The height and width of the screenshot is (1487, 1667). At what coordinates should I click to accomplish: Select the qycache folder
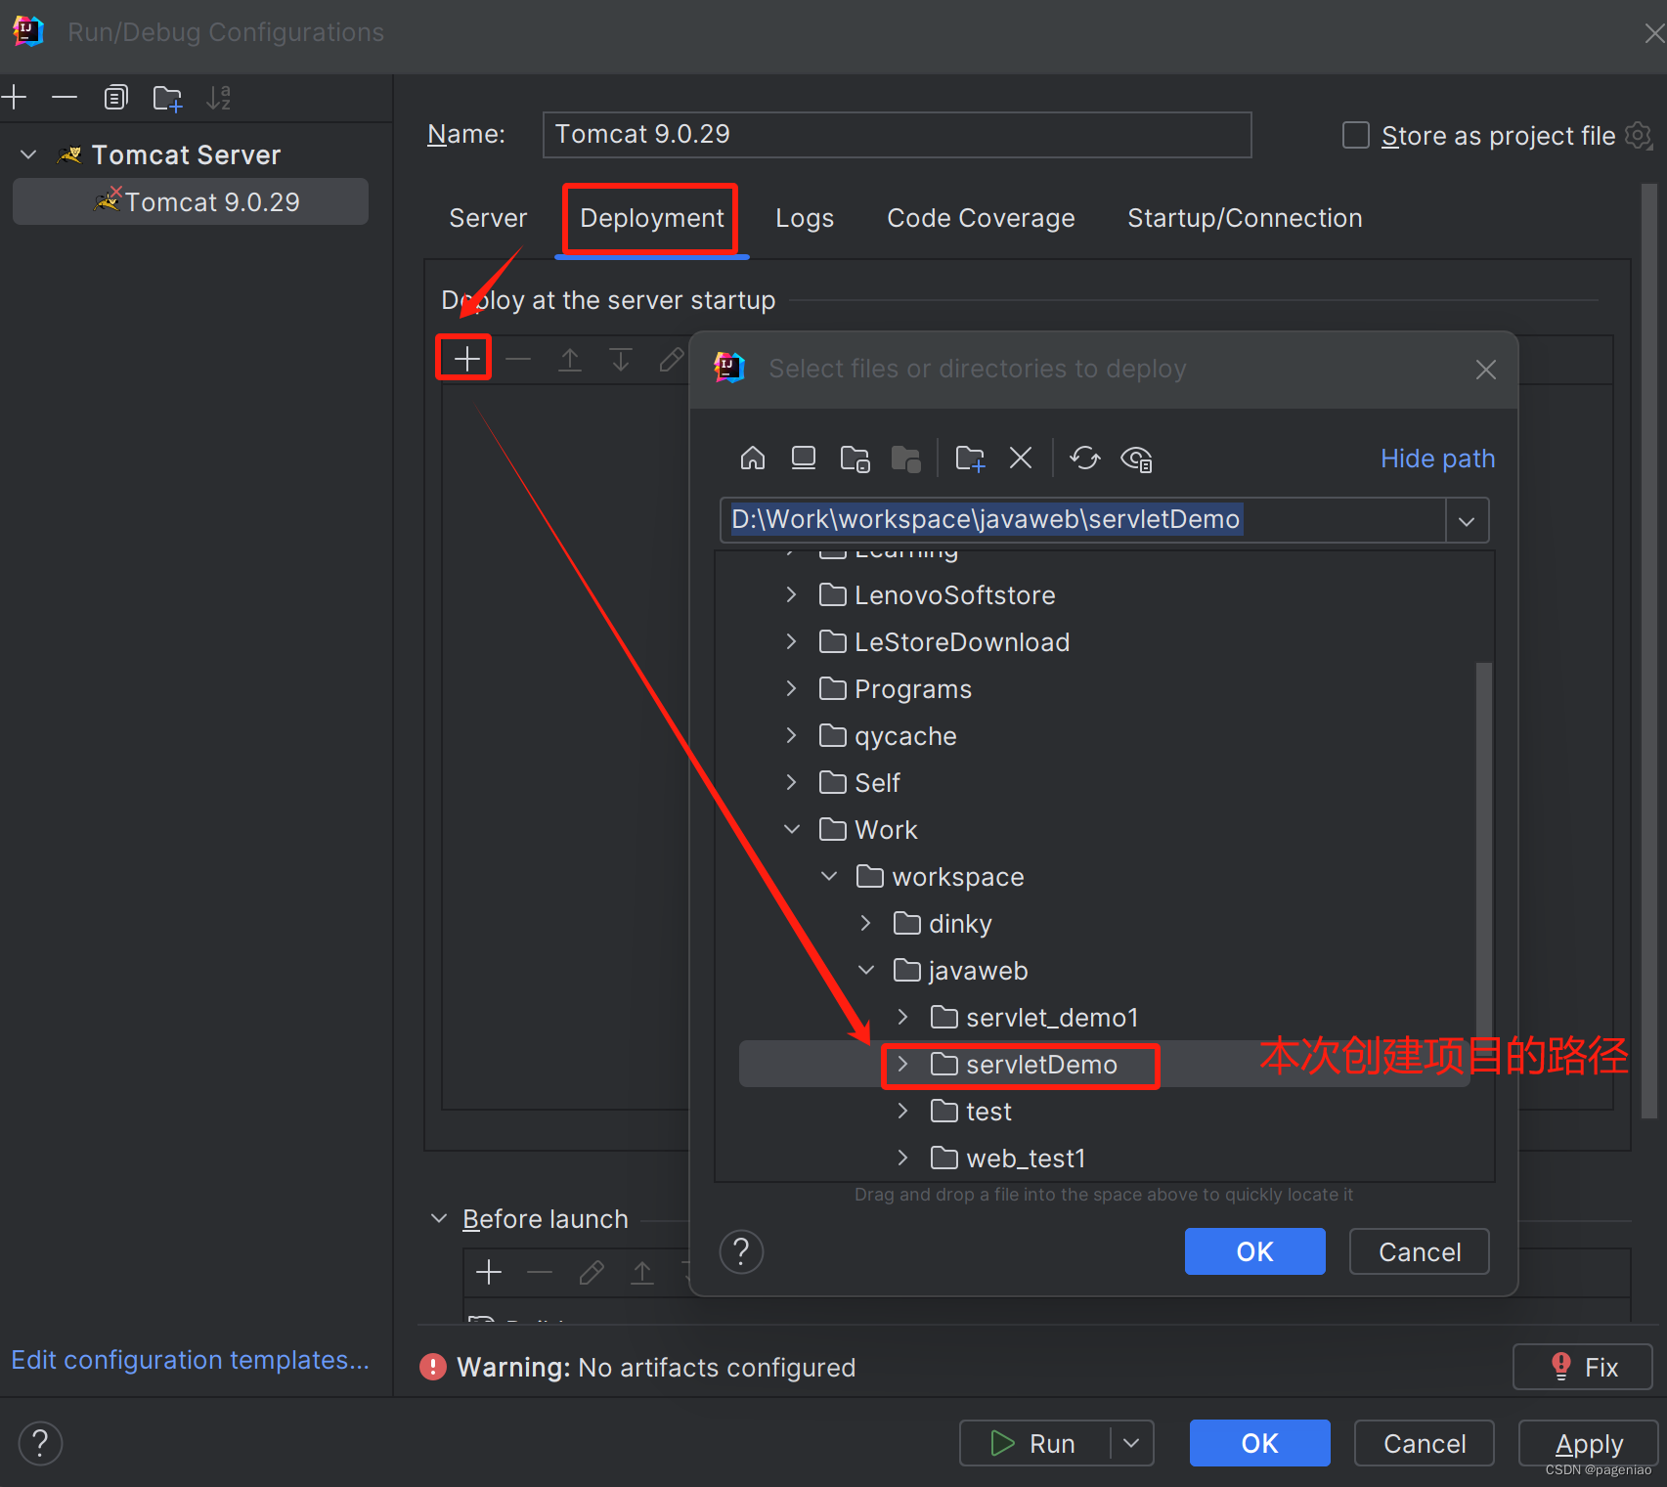pyautogui.click(x=905, y=735)
